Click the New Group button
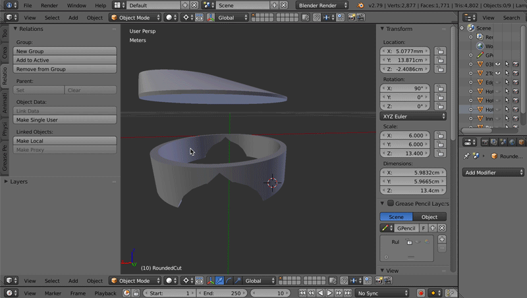The width and height of the screenshot is (527, 298). [65, 51]
